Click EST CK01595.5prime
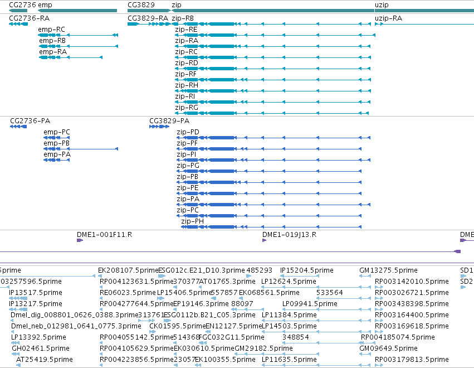 click(x=178, y=326)
